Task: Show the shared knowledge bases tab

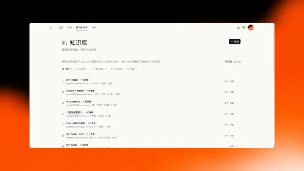Action: [x=117, y=69]
